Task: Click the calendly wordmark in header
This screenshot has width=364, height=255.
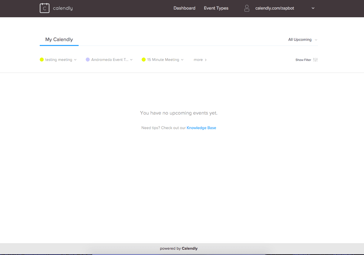Action: [x=63, y=8]
